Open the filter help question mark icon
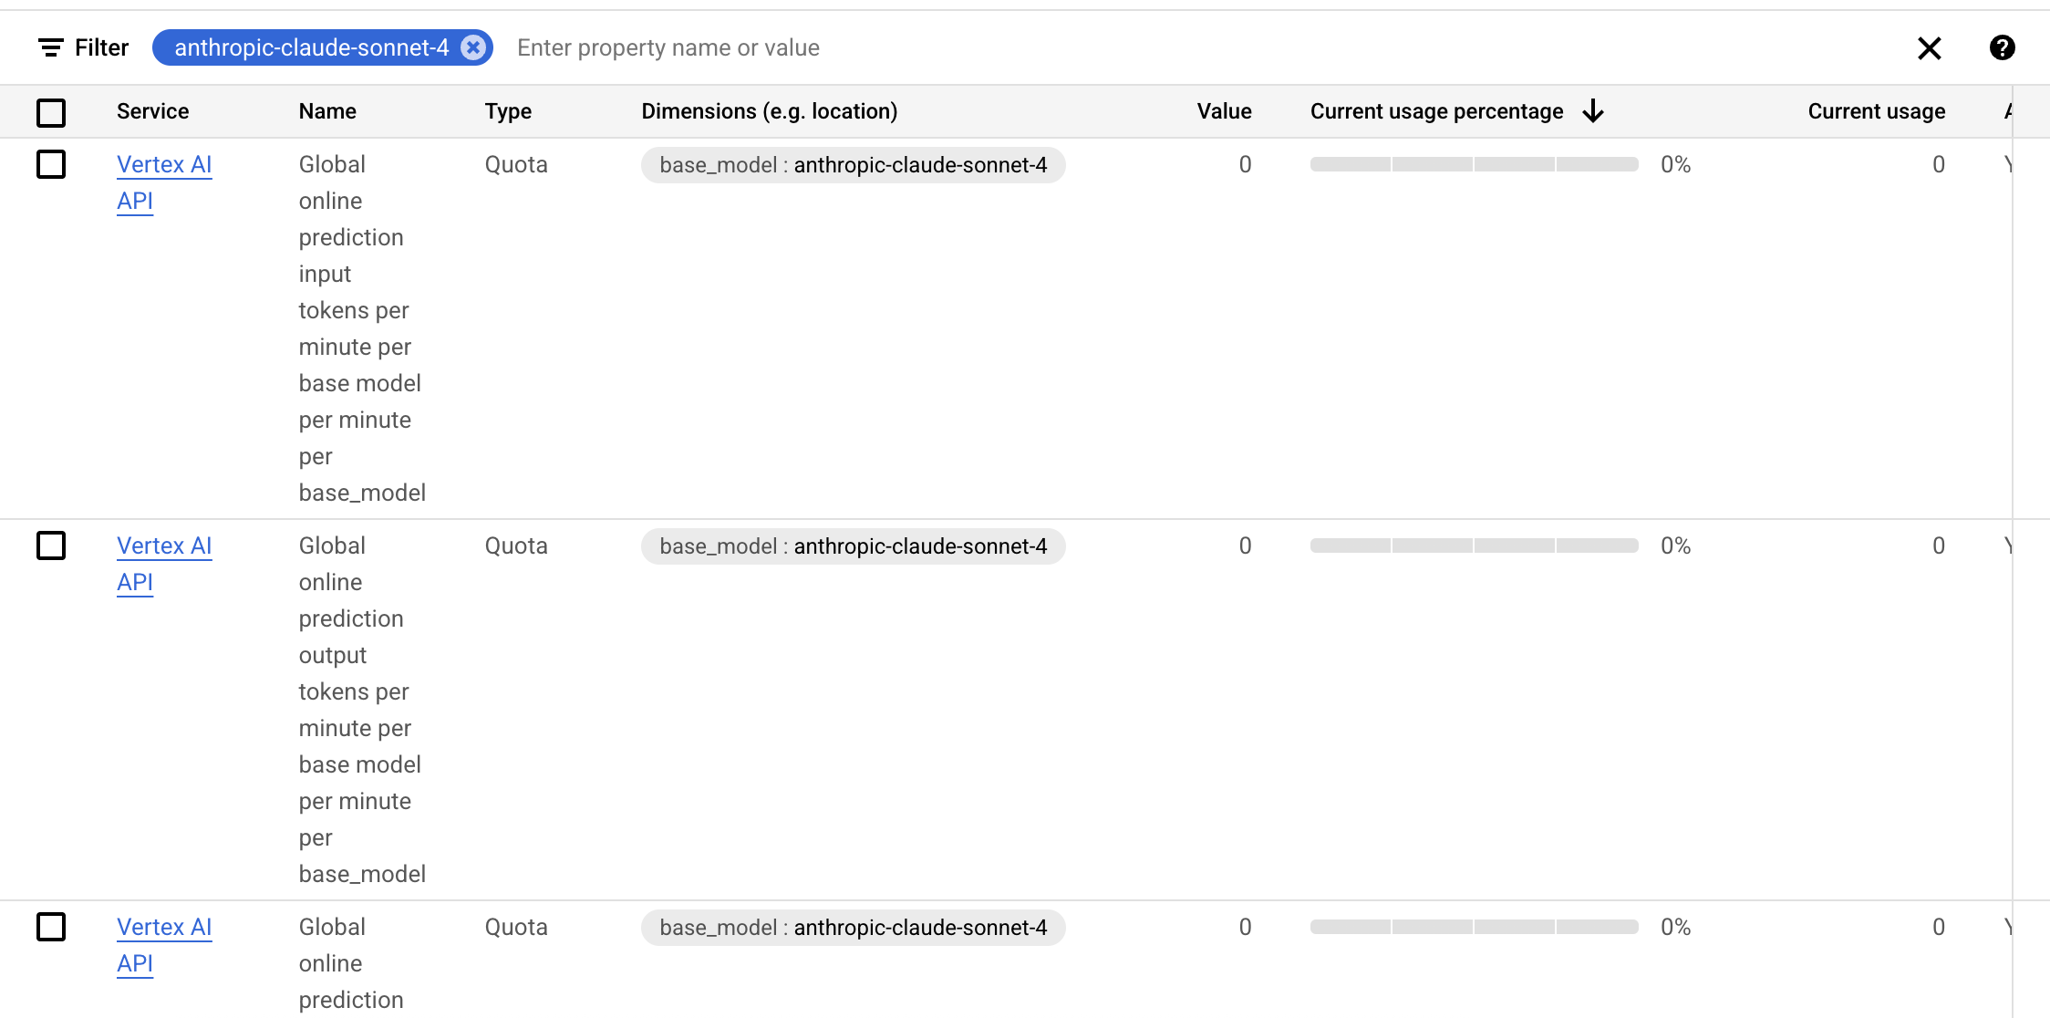 (x=2003, y=47)
